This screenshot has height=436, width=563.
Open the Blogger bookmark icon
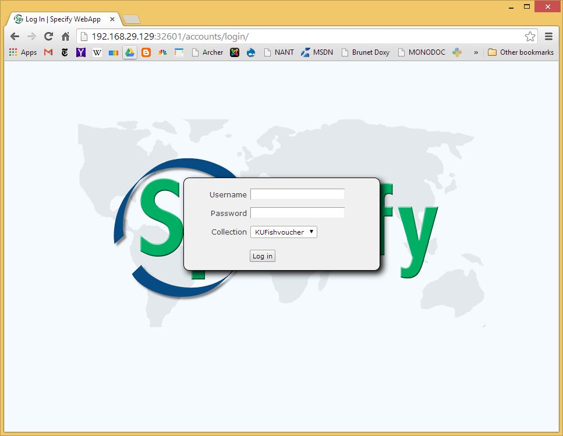click(x=146, y=52)
